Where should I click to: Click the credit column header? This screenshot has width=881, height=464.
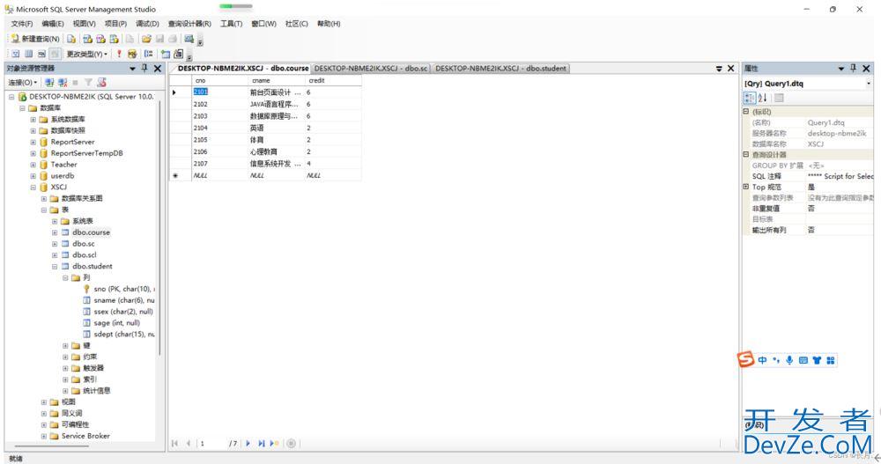point(333,80)
